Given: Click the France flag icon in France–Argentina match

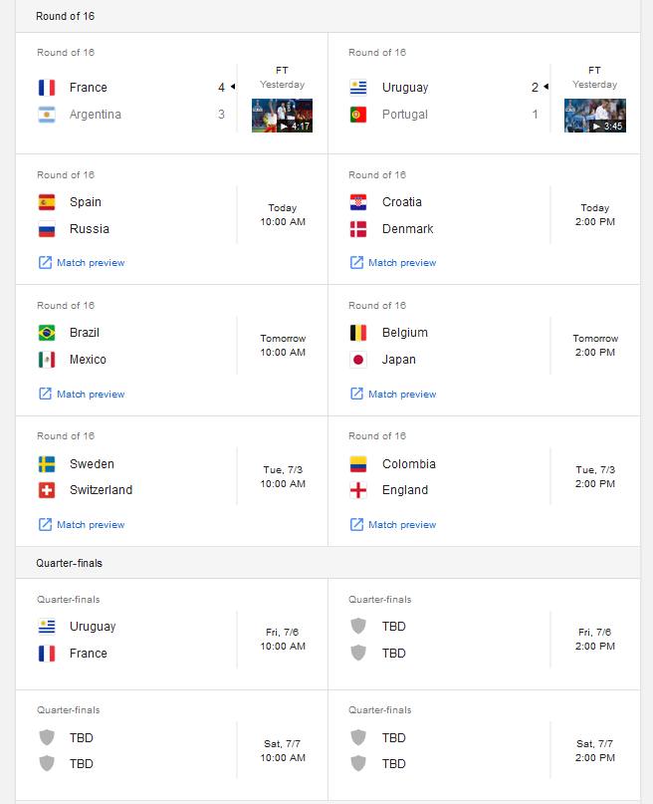Looking at the screenshot, I should pyautogui.click(x=47, y=88).
